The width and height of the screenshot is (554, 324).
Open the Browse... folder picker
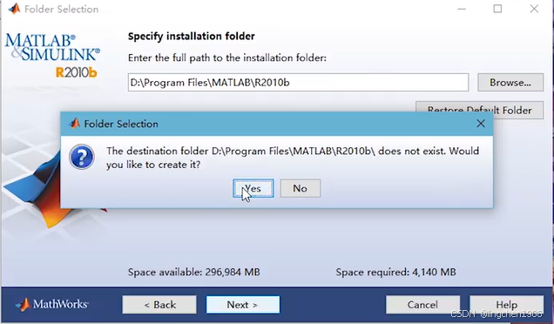pyautogui.click(x=510, y=83)
